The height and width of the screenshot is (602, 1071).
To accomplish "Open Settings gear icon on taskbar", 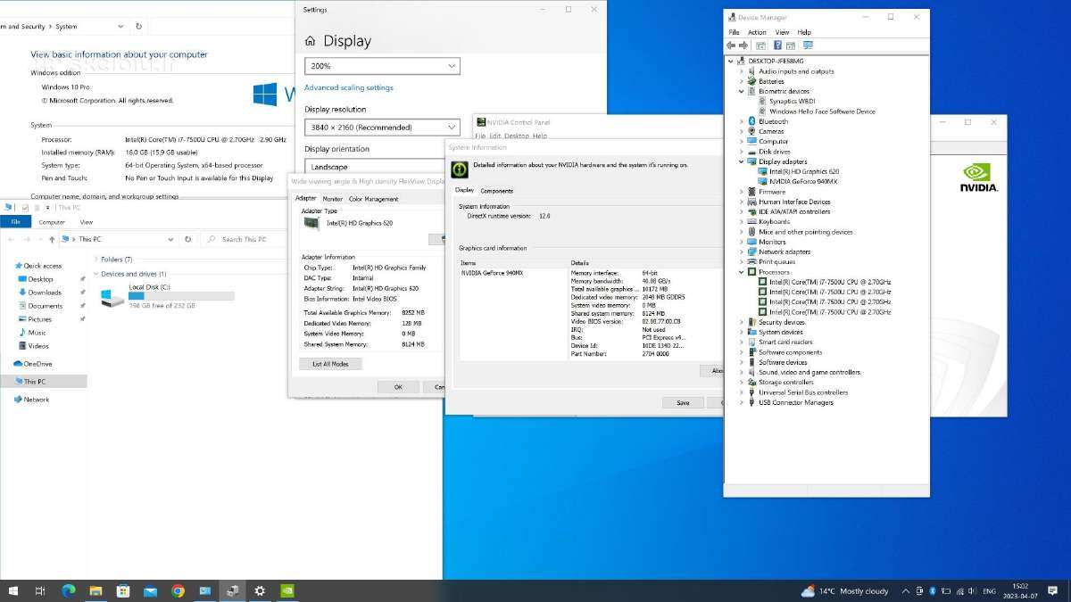I will (260, 590).
